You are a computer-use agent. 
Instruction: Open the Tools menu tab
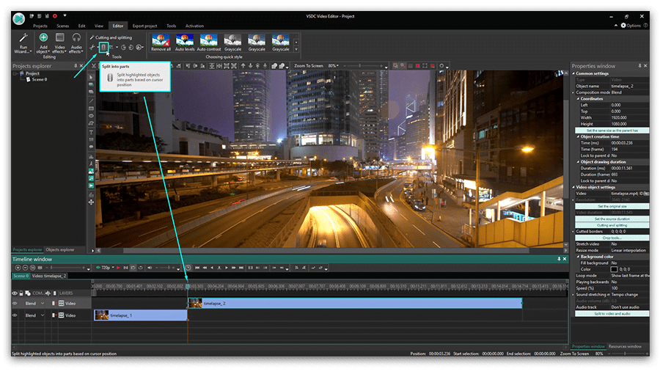tap(171, 26)
